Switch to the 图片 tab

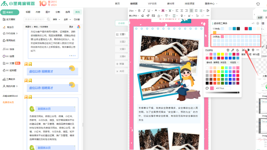[x=48, y=12]
